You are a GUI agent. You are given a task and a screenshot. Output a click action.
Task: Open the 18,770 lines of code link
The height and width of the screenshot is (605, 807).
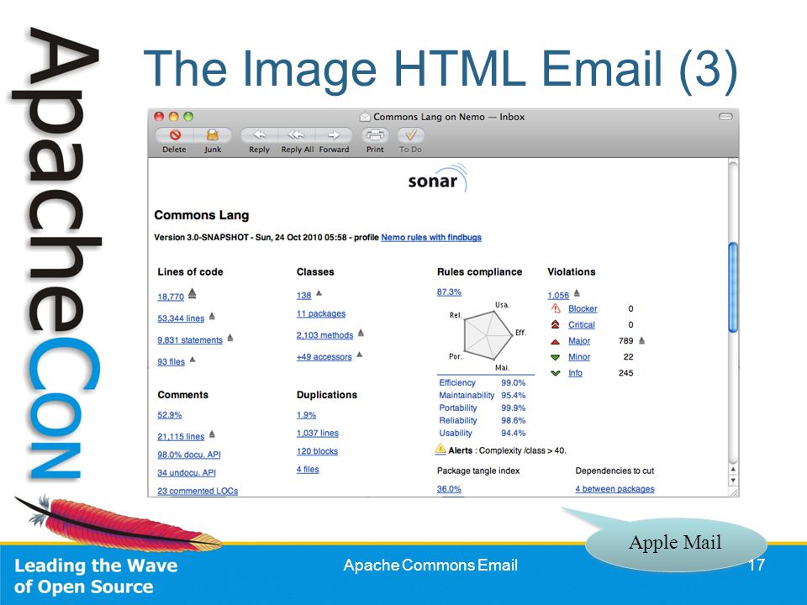point(171,297)
